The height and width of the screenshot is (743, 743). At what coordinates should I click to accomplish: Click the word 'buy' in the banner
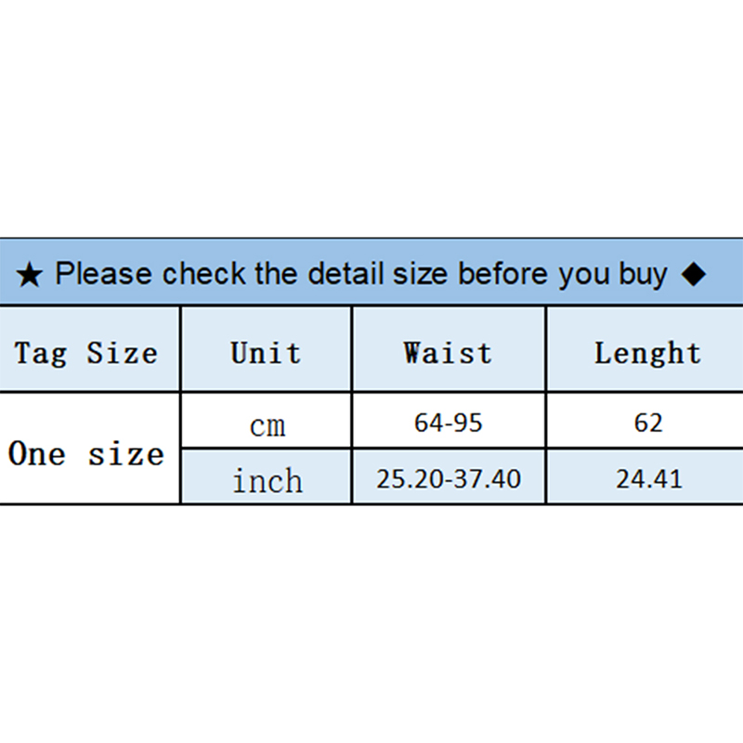(643, 275)
